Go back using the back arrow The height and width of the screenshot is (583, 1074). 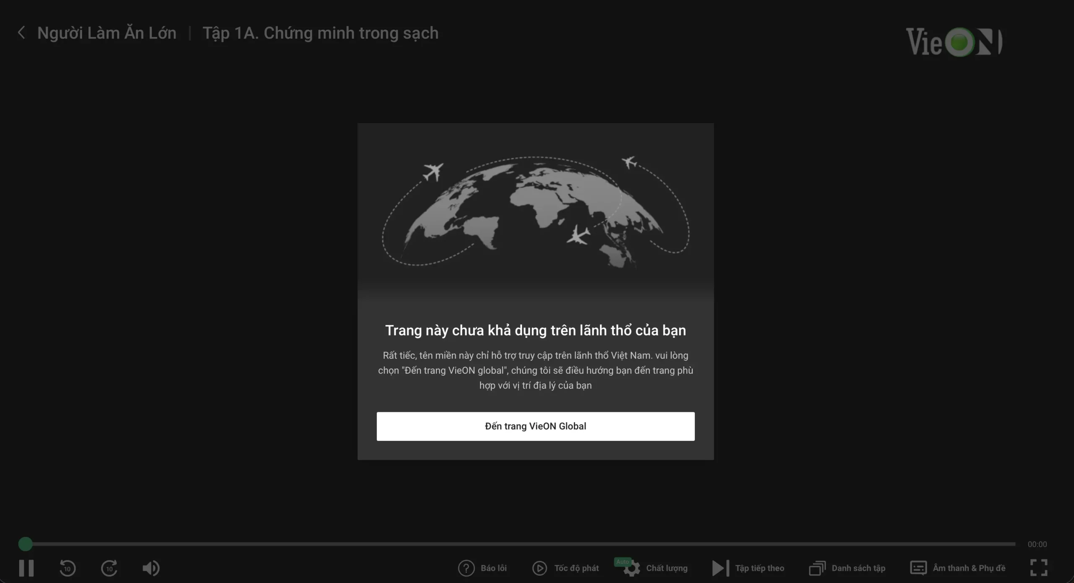(21, 32)
